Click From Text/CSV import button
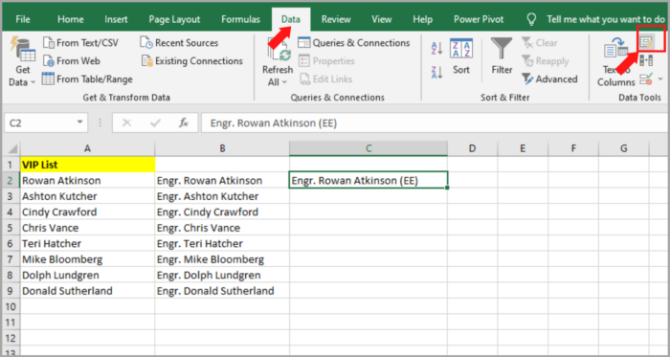Image resolution: width=670 pixels, height=357 pixels. [x=80, y=43]
